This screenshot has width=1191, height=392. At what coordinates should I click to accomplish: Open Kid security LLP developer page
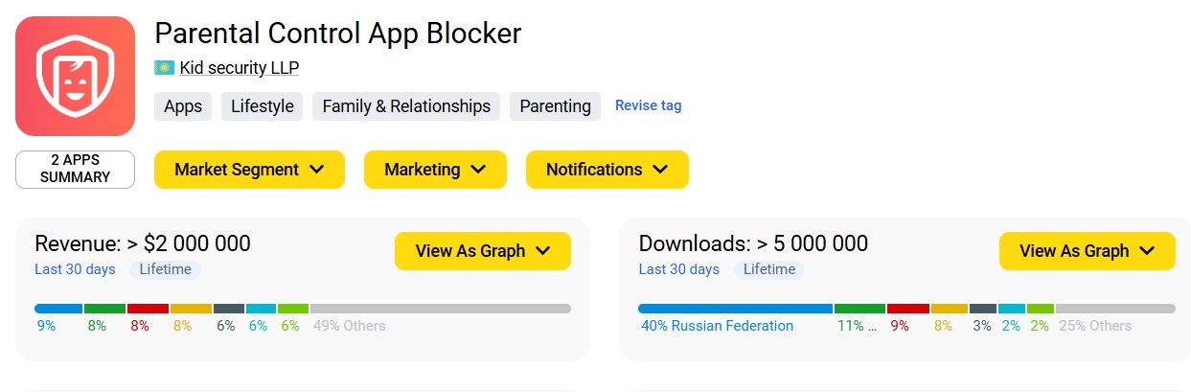pos(239,68)
